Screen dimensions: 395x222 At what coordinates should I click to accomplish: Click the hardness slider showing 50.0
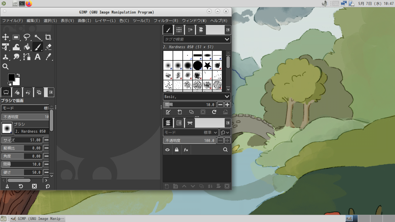click(22, 172)
